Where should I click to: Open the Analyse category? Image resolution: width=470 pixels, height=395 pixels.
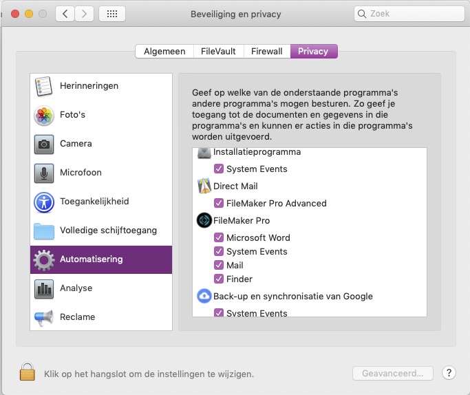(x=101, y=288)
